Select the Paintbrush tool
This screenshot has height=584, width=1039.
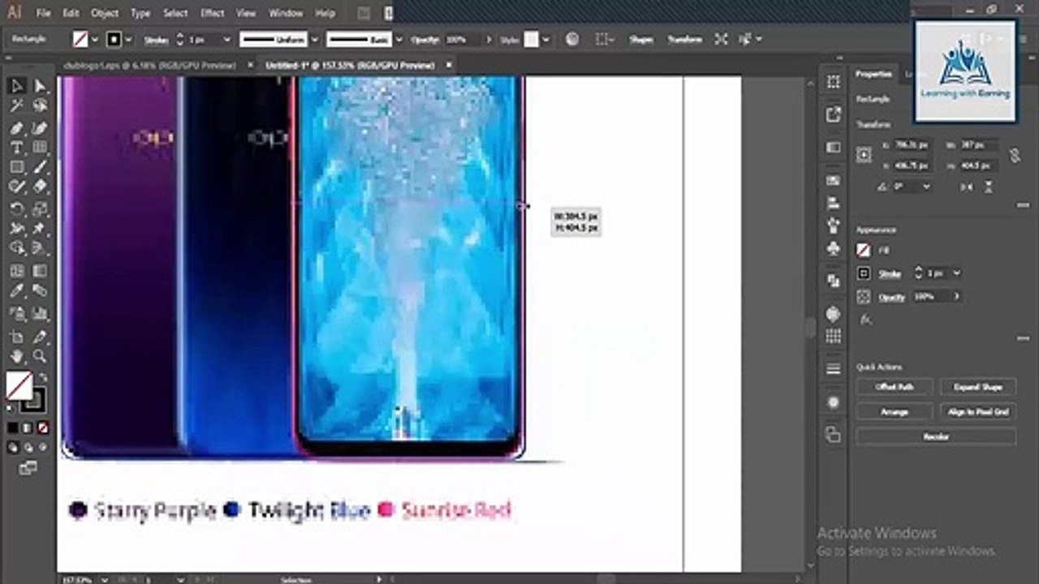click(39, 167)
